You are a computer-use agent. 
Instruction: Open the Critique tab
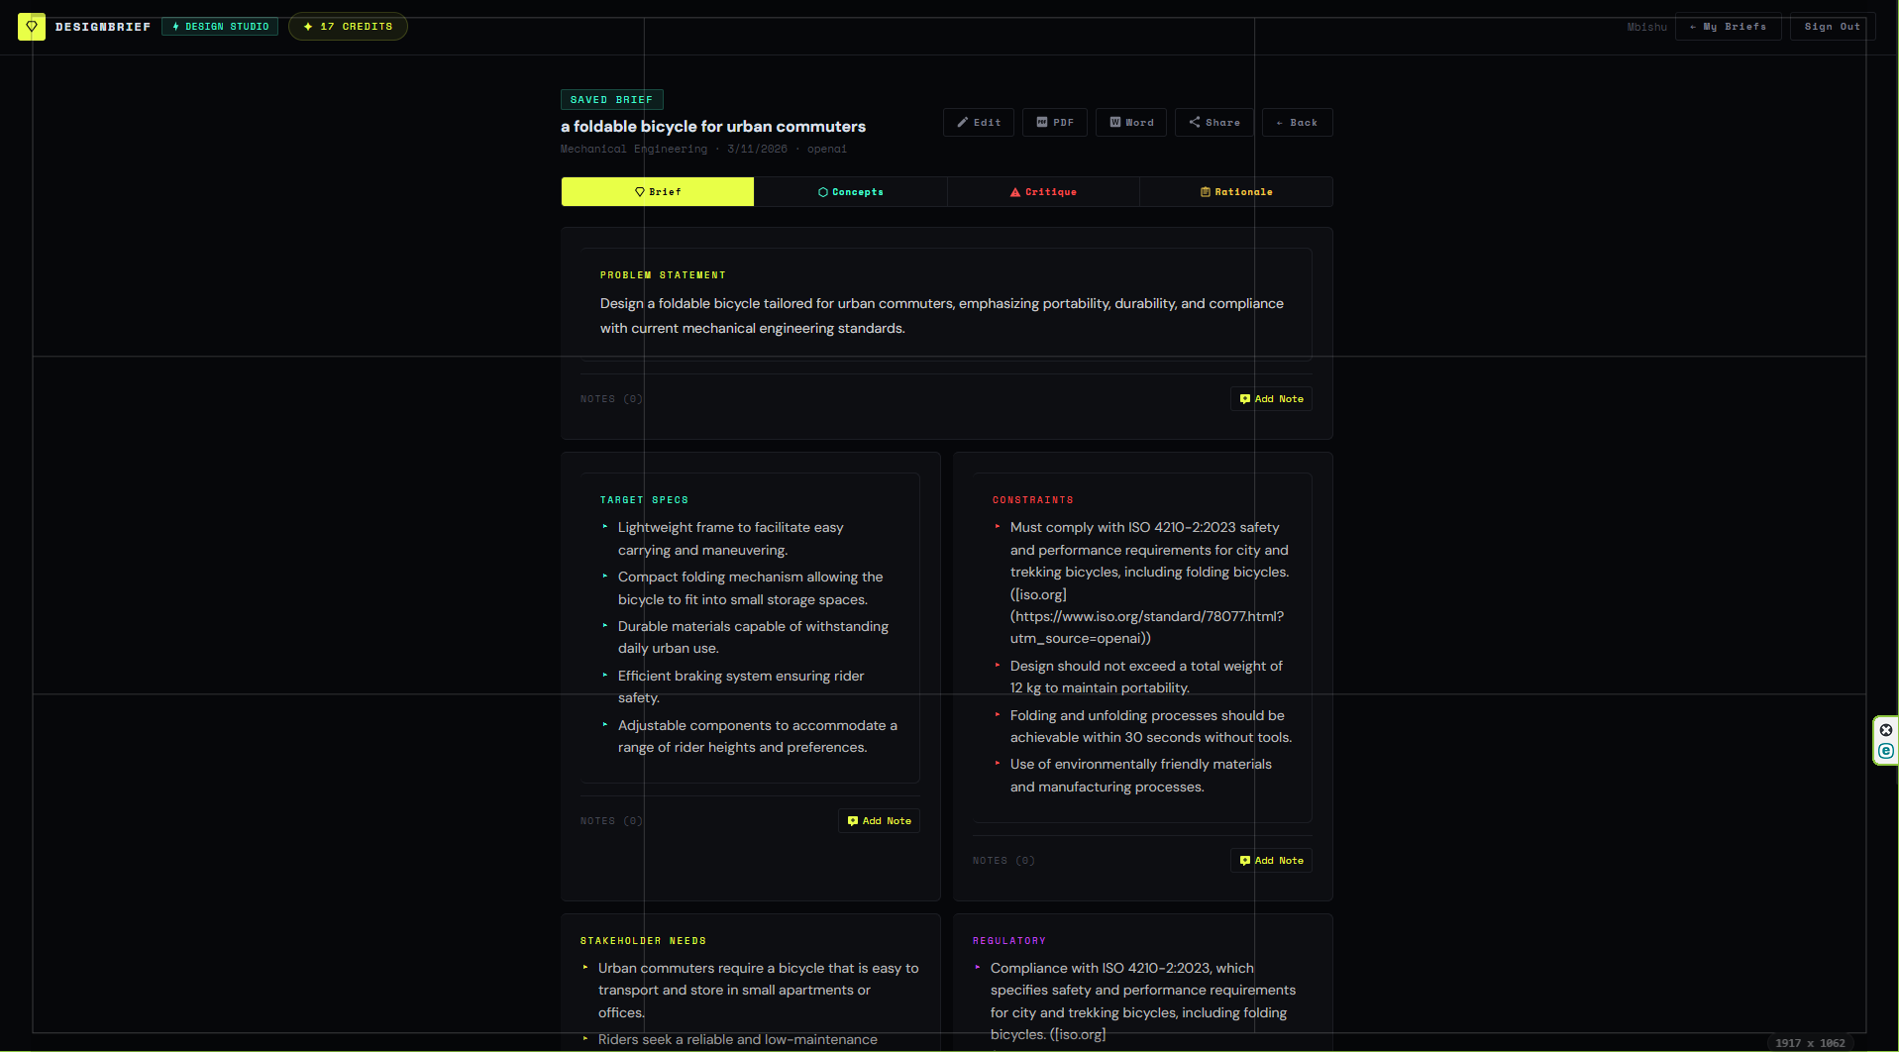(1043, 191)
